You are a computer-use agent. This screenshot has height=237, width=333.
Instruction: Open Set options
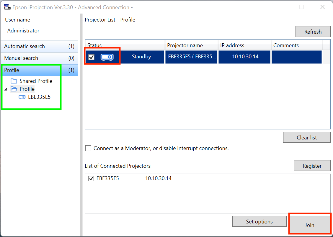pyautogui.click(x=259, y=221)
